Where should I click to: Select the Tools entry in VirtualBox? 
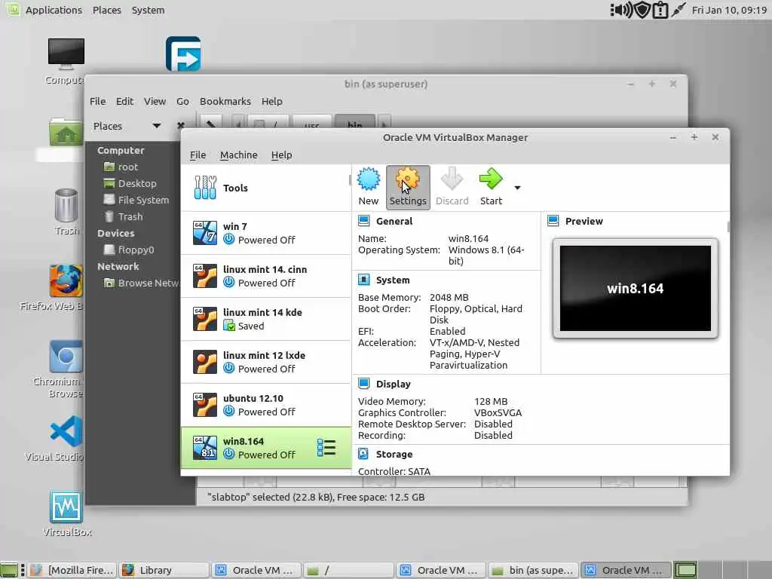click(x=266, y=188)
